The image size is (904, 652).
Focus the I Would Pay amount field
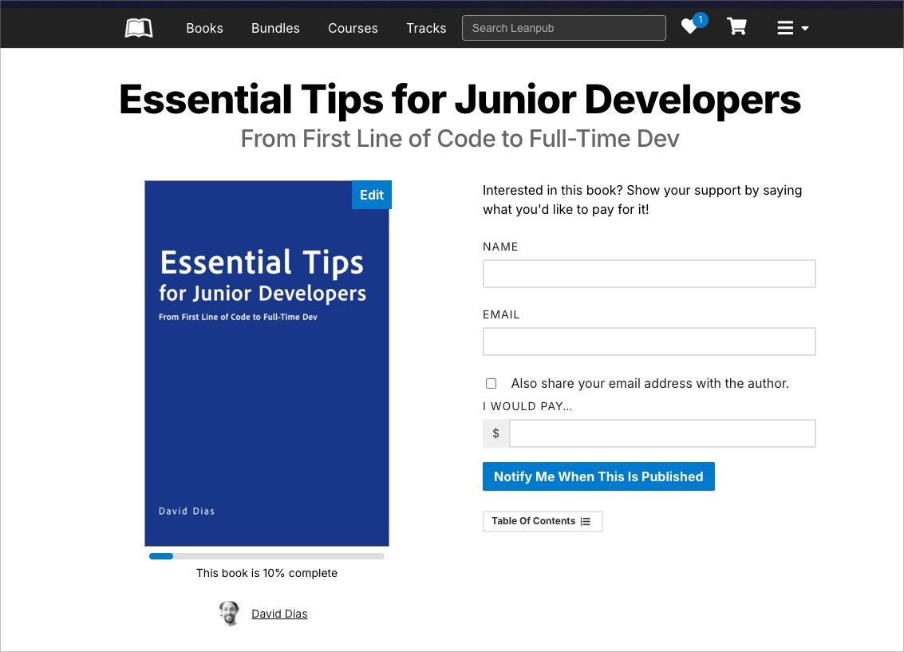coord(662,433)
